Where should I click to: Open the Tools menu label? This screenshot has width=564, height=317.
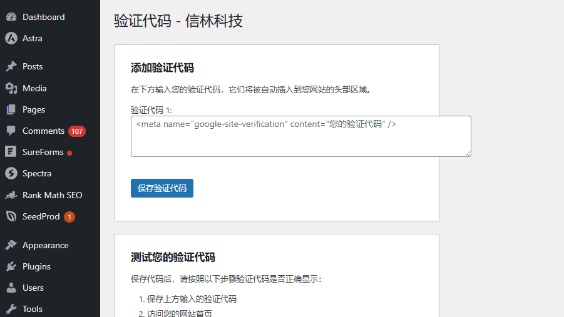(x=33, y=309)
